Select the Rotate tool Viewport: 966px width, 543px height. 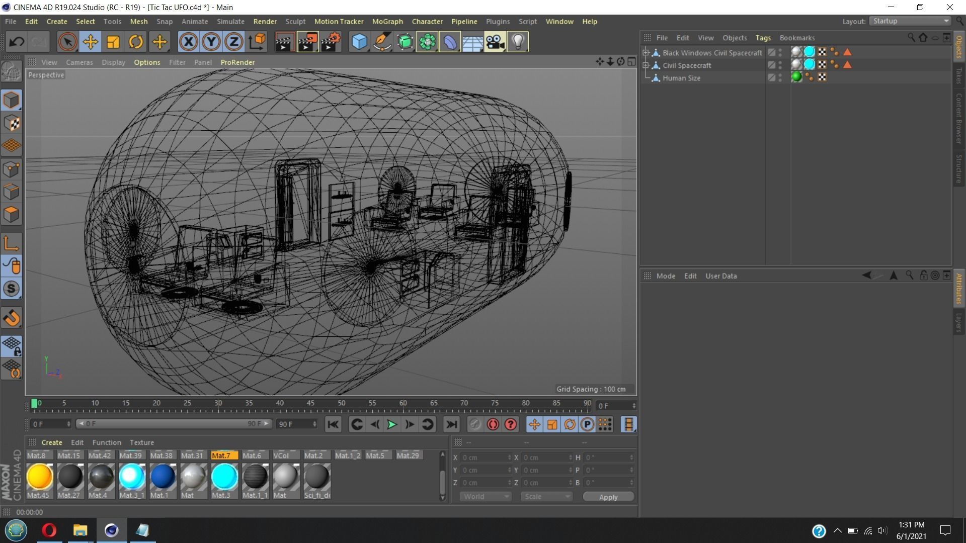point(135,42)
